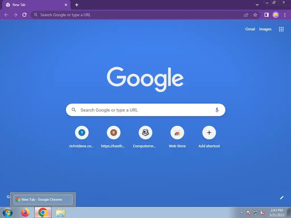Open the Google apps grid
Screen dimensions: 291x218
(x=281, y=29)
